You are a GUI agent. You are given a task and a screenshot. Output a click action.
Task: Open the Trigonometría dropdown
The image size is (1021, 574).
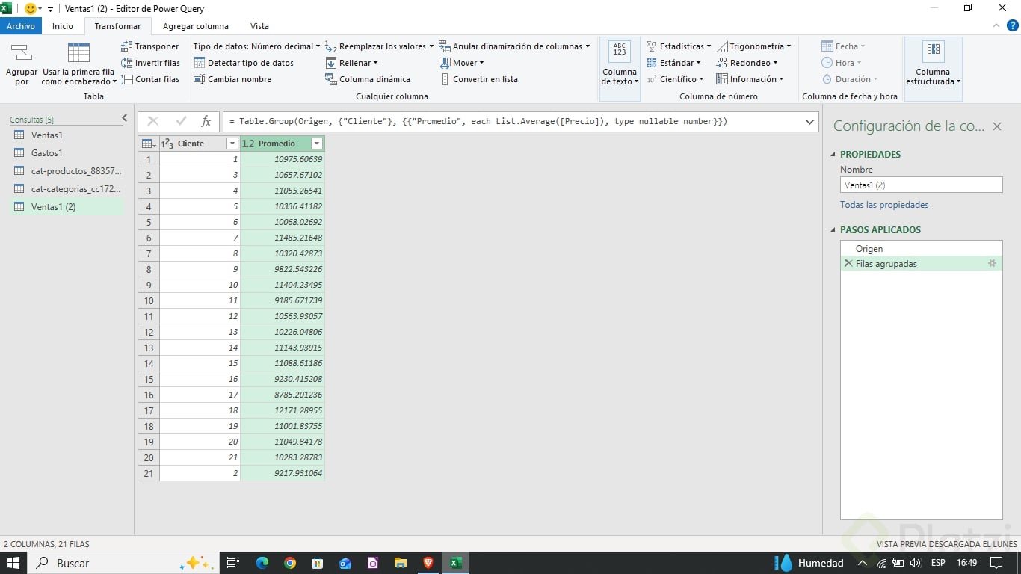(x=753, y=46)
